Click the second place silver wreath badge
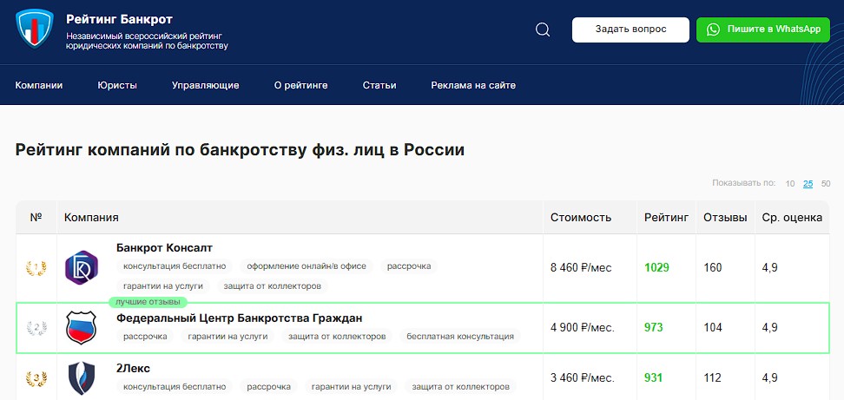Viewport: 844px width, 400px height. pos(36,328)
